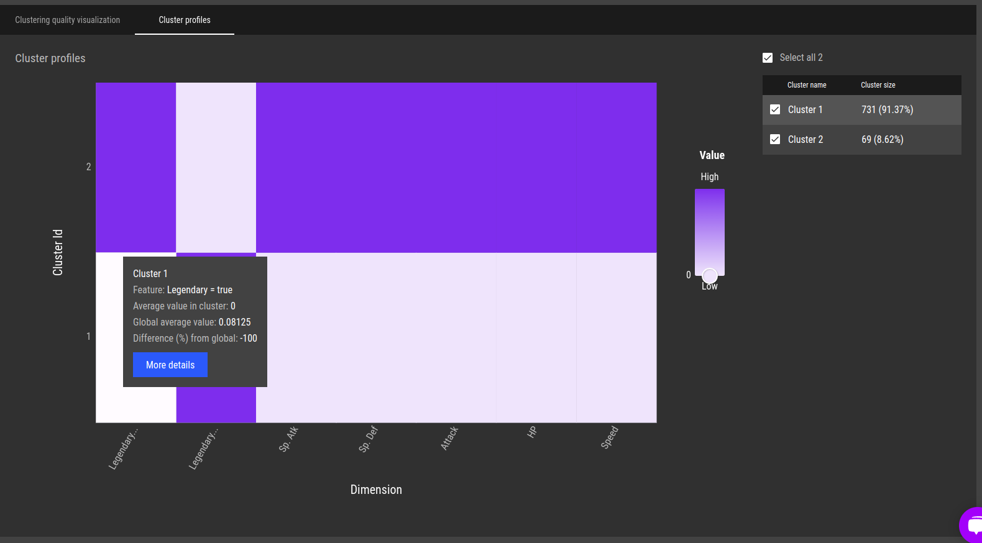
Task: Click the Cluster Id axis title
Action: point(58,252)
